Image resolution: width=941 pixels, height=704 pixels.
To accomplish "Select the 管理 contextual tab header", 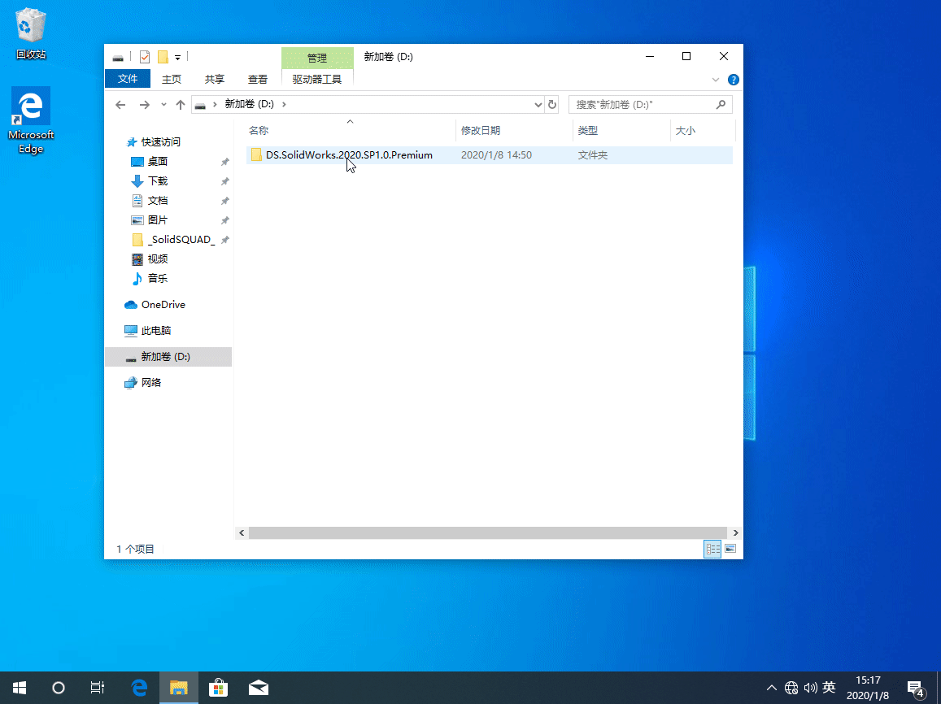I will (317, 58).
